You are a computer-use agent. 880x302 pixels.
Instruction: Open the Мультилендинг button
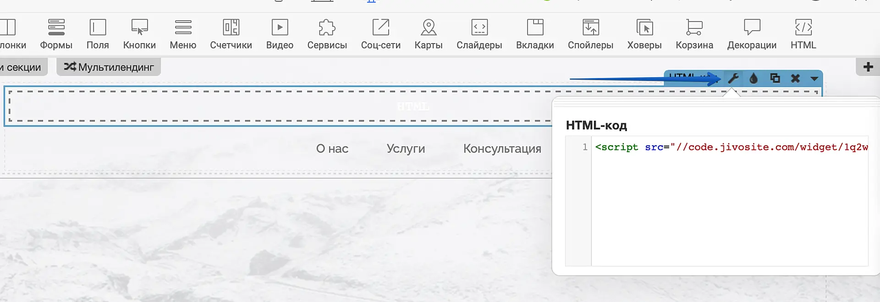coord(109,67)
